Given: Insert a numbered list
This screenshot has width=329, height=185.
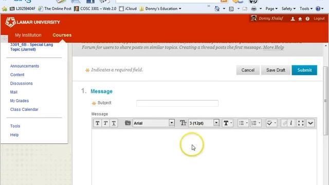Looking at the screenshot, I should [254, 123].
